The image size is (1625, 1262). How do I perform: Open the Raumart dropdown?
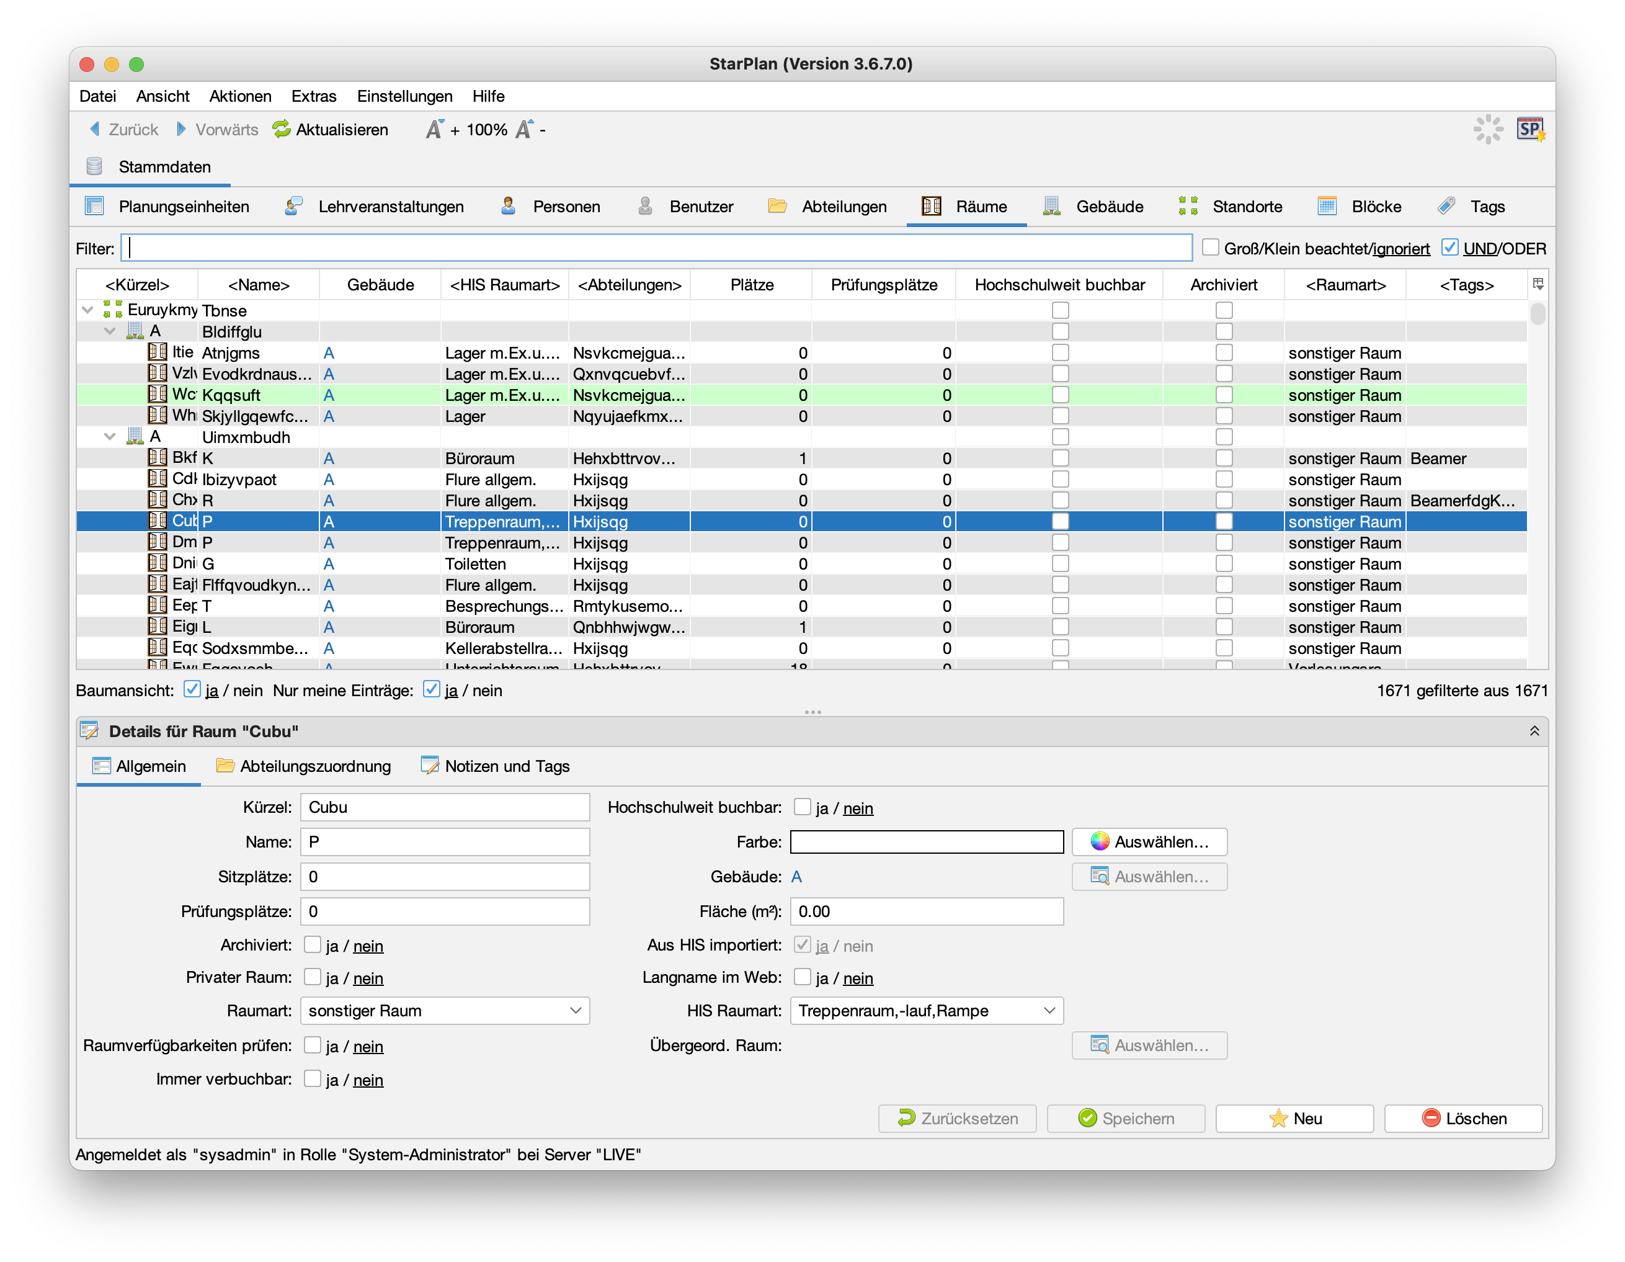tap(444, 1011)
